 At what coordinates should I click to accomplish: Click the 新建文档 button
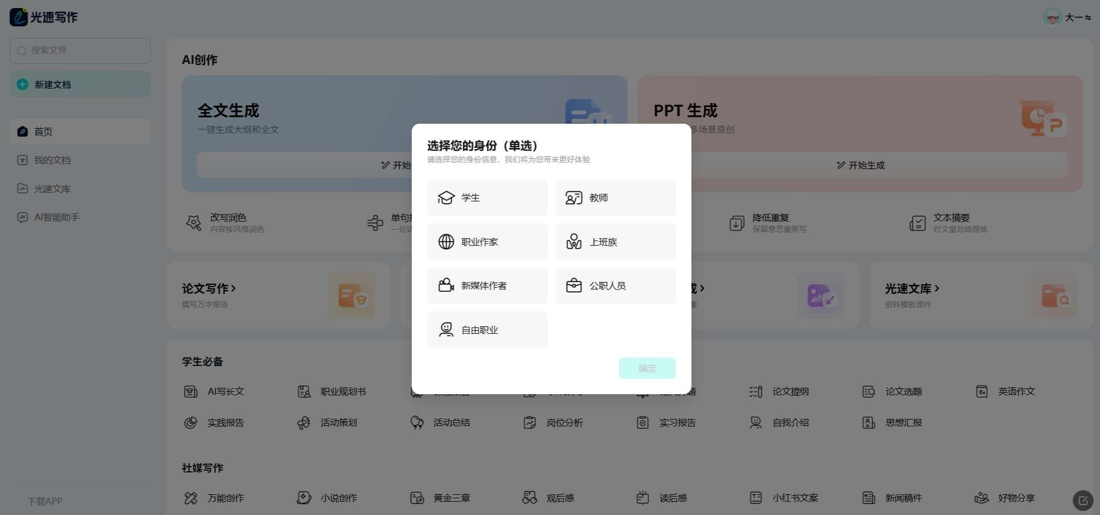[x=80, y=85]
